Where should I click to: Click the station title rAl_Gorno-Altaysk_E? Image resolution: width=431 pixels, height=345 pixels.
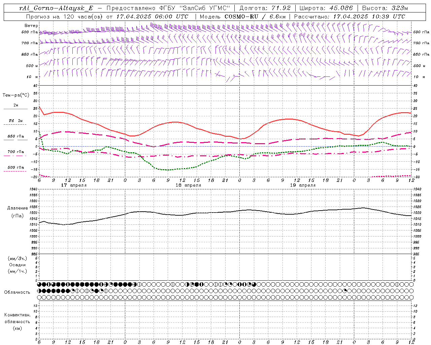[56, 8]
